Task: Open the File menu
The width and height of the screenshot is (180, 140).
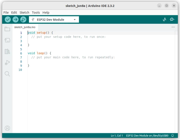Action: tap(6, 12)
